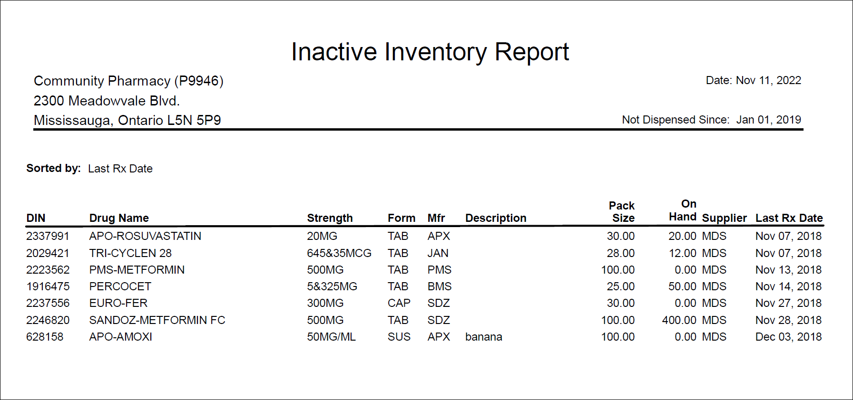Click the Sorted by Last Rx Date value

[x=120, y=169]
